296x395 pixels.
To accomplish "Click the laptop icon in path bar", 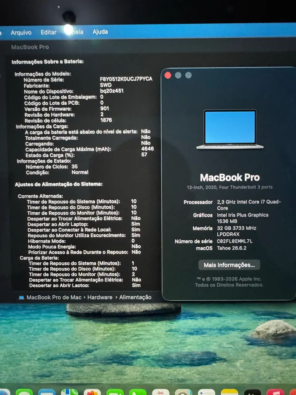I will coord(21,297).
